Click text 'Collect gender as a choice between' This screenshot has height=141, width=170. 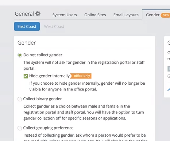[55, 106]
